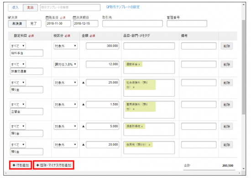This screenshot has height=178, width=251.
Task: Remove the 源泉所得税 tag via x
Action: coord(142,127)
